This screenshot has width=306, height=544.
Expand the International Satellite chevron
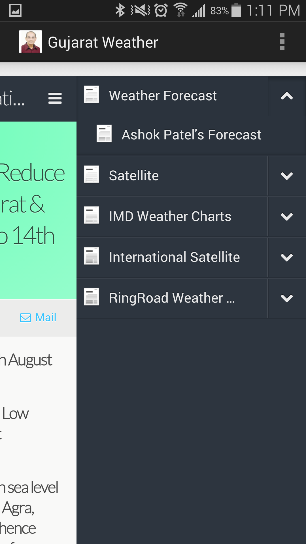tap(286, 257)
